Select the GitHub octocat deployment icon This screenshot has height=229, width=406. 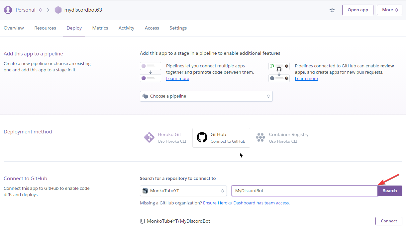click(202, 138)
